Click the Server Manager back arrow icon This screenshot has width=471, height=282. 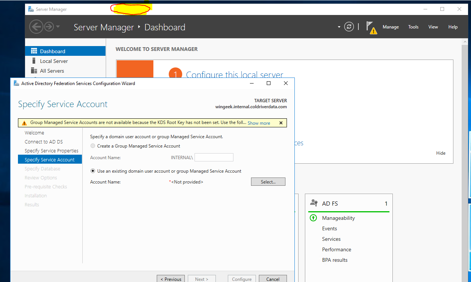[36, 27]
